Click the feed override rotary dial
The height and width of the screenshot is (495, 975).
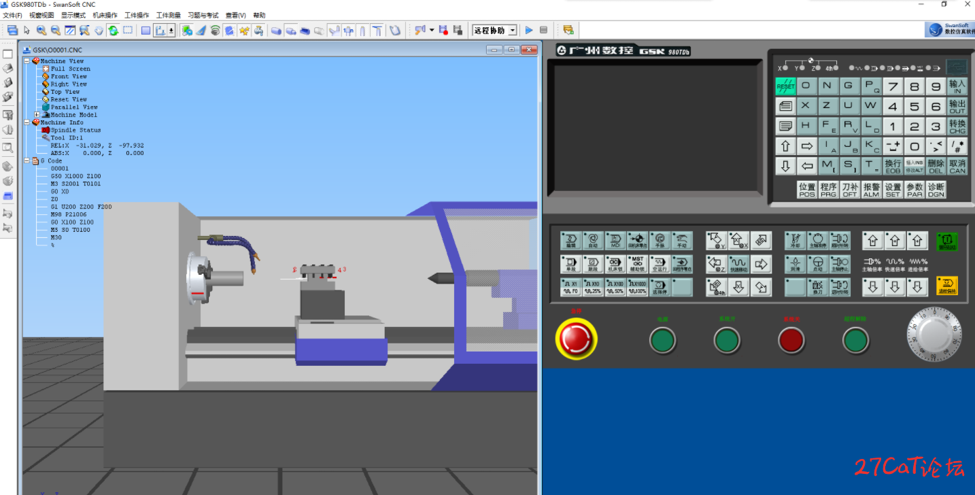coord(935,334)
